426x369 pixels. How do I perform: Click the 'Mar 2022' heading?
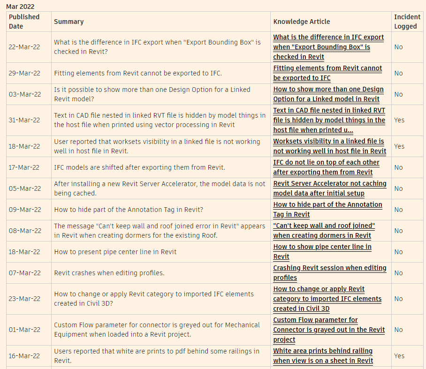point(20,7)
